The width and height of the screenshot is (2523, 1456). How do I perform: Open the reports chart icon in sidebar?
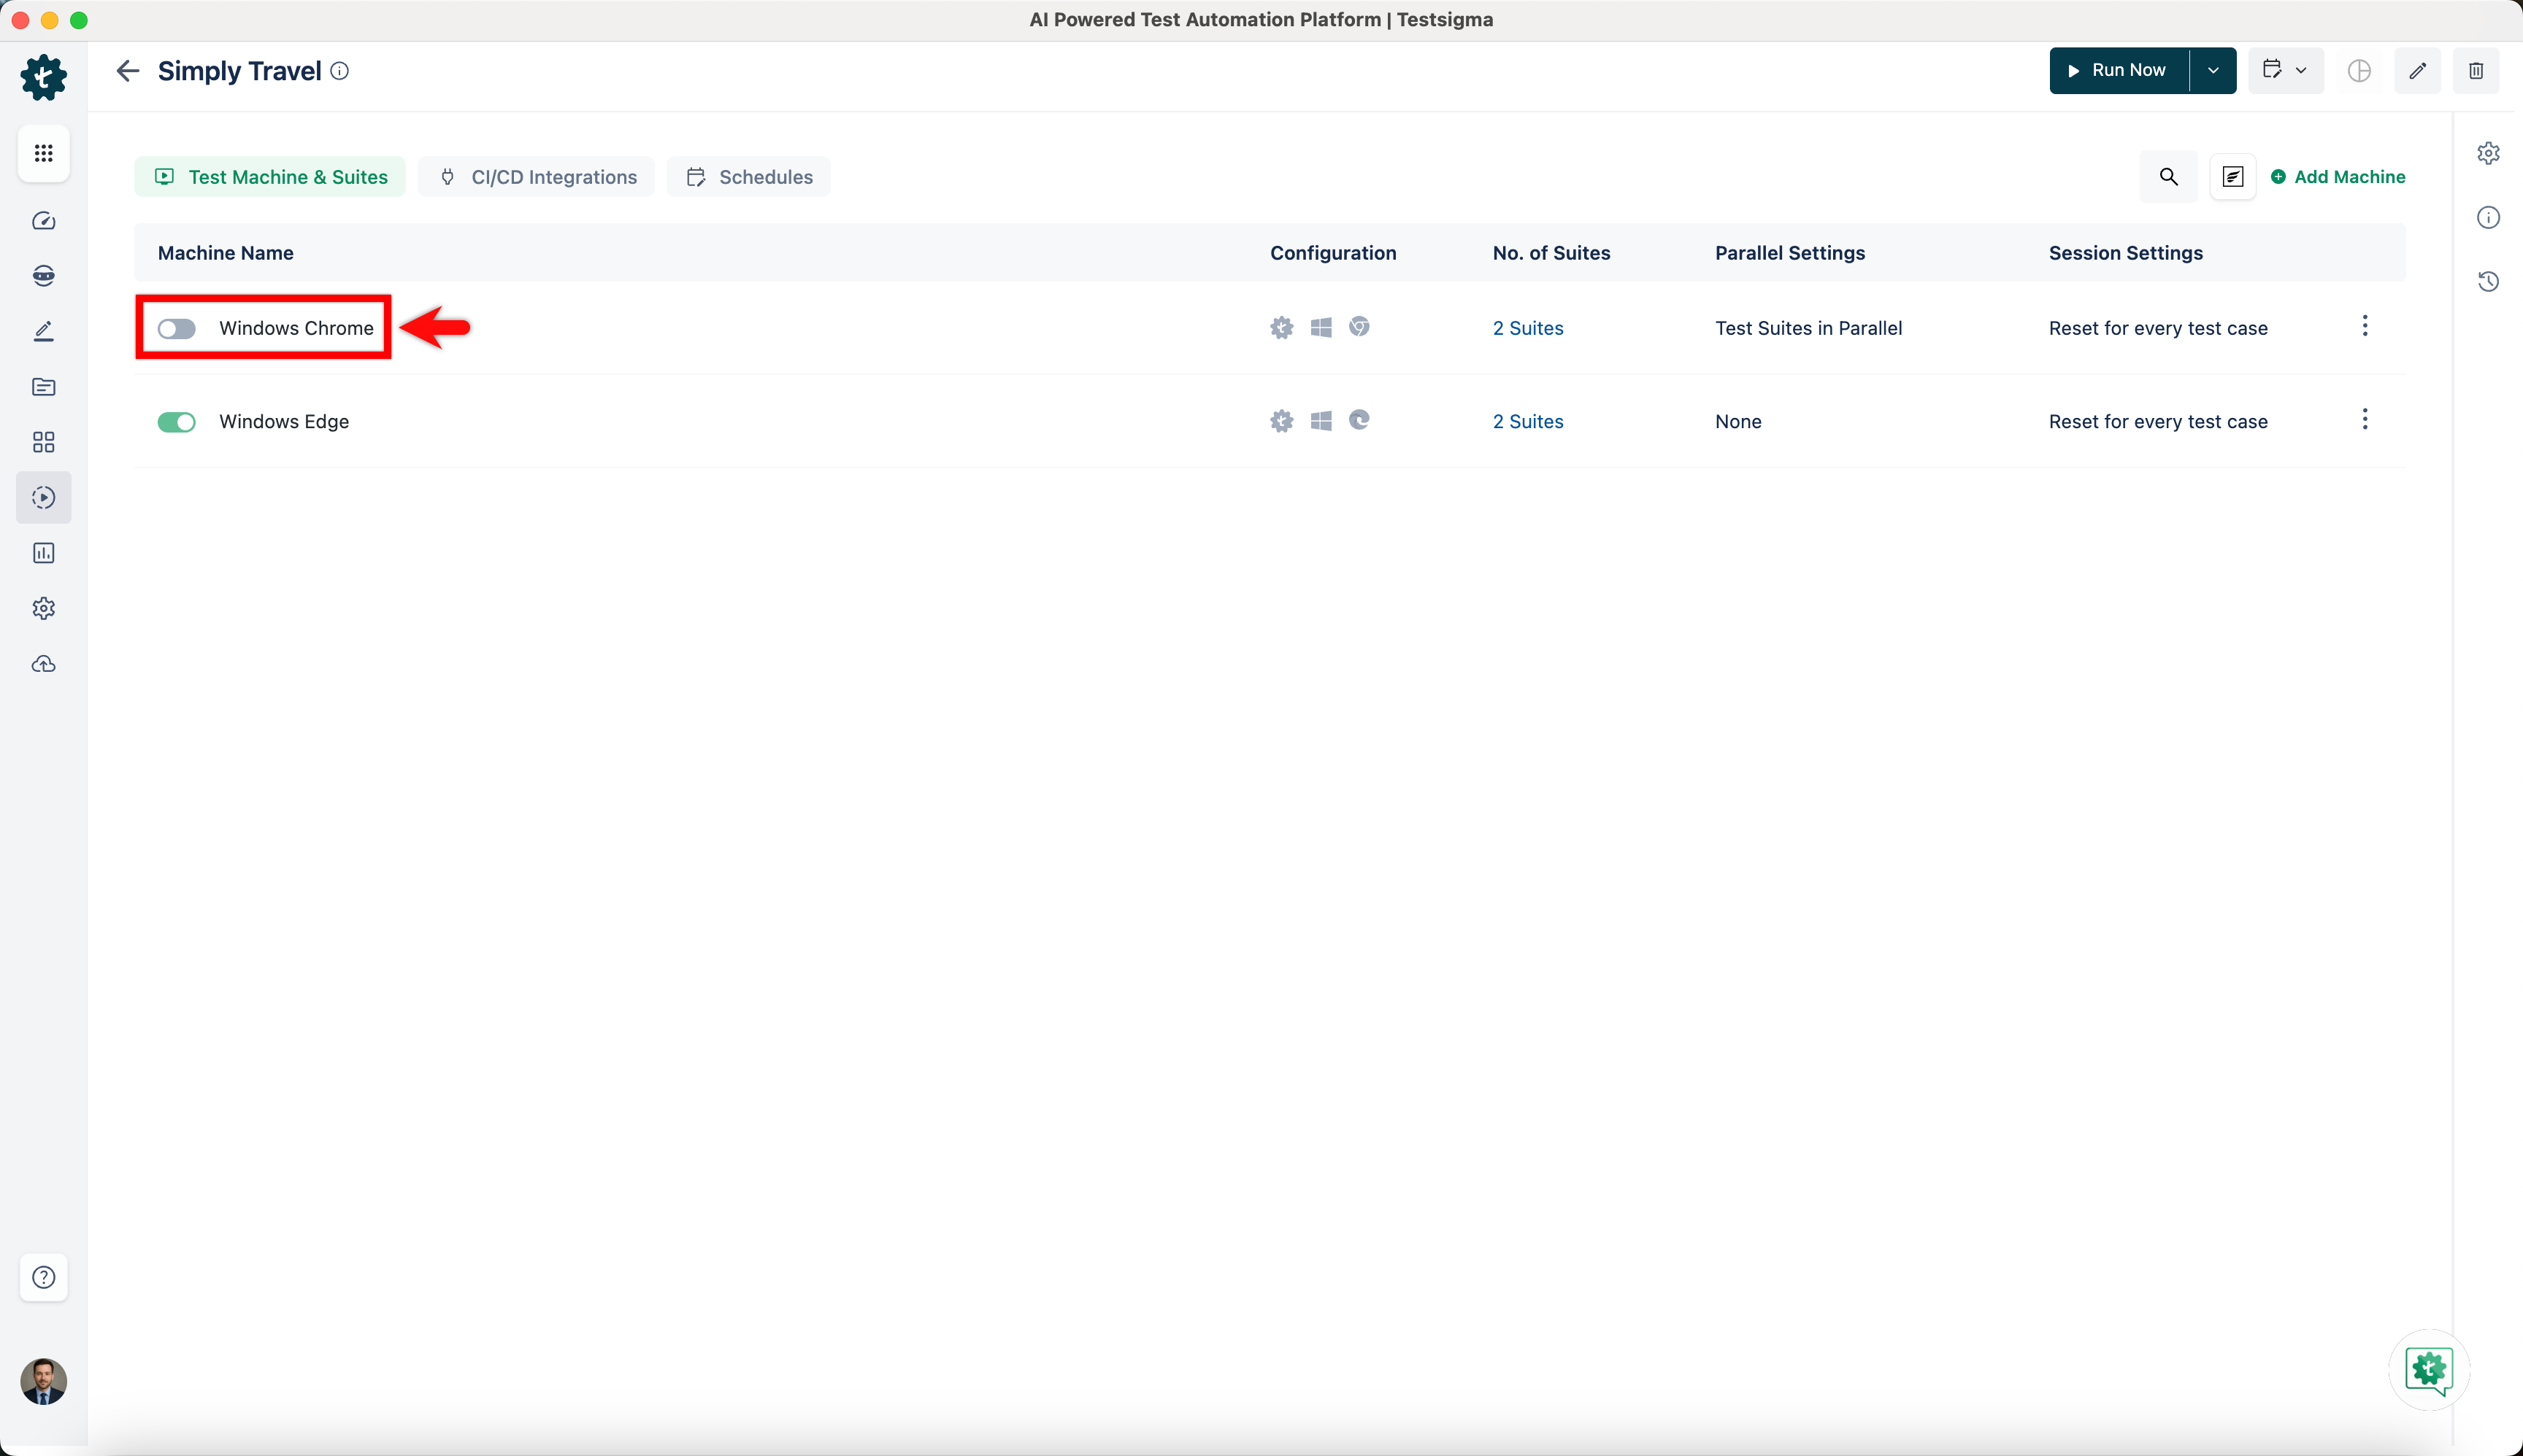coord(43,553)
